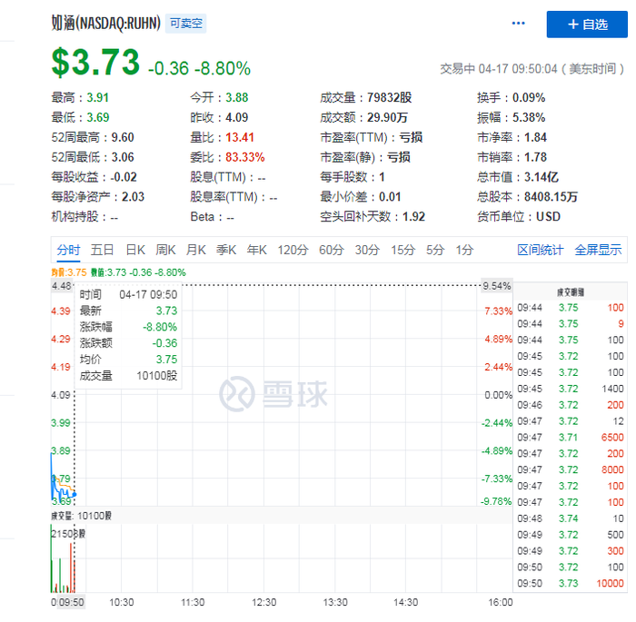The width and height of the screenshot is (636, 622).
Task: Add stock to watchlist with 自选 button
Action: pos(587,25)
